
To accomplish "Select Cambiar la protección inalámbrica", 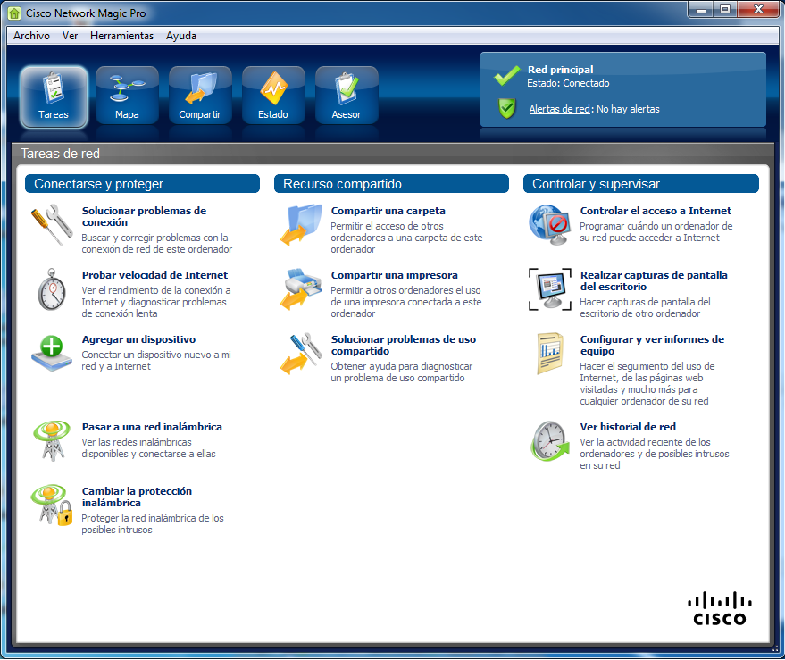I will (137, 497).
